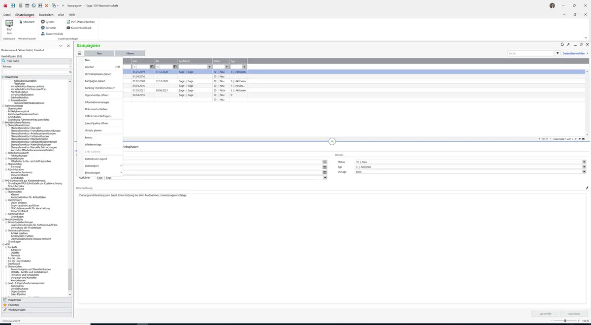The height and width of the screenshot is (325, 591).
Task: Open Wiedervorlagen panel in sidebar
Action: tap(36, 310)
